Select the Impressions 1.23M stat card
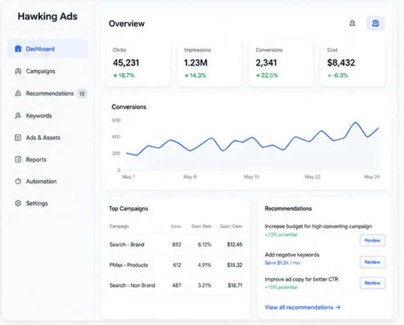Screen dimensions: 404x325 click(x=210, y=63)
